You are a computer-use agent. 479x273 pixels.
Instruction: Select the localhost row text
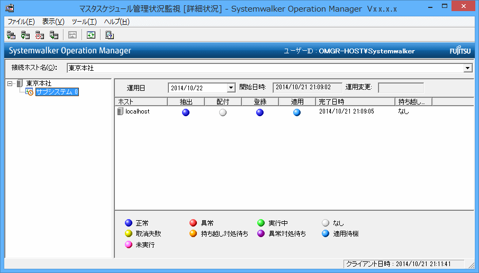pos(138,111)
